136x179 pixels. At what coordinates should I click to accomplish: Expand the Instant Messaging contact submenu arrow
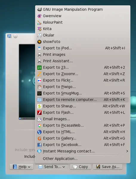(127, 151)
